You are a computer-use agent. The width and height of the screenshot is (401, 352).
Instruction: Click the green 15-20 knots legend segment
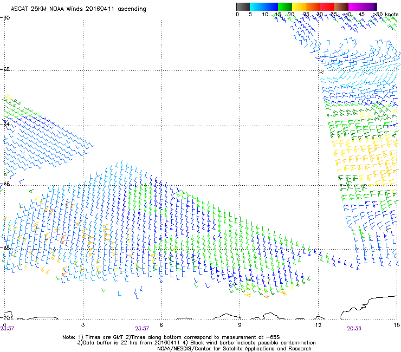[285, 6]
